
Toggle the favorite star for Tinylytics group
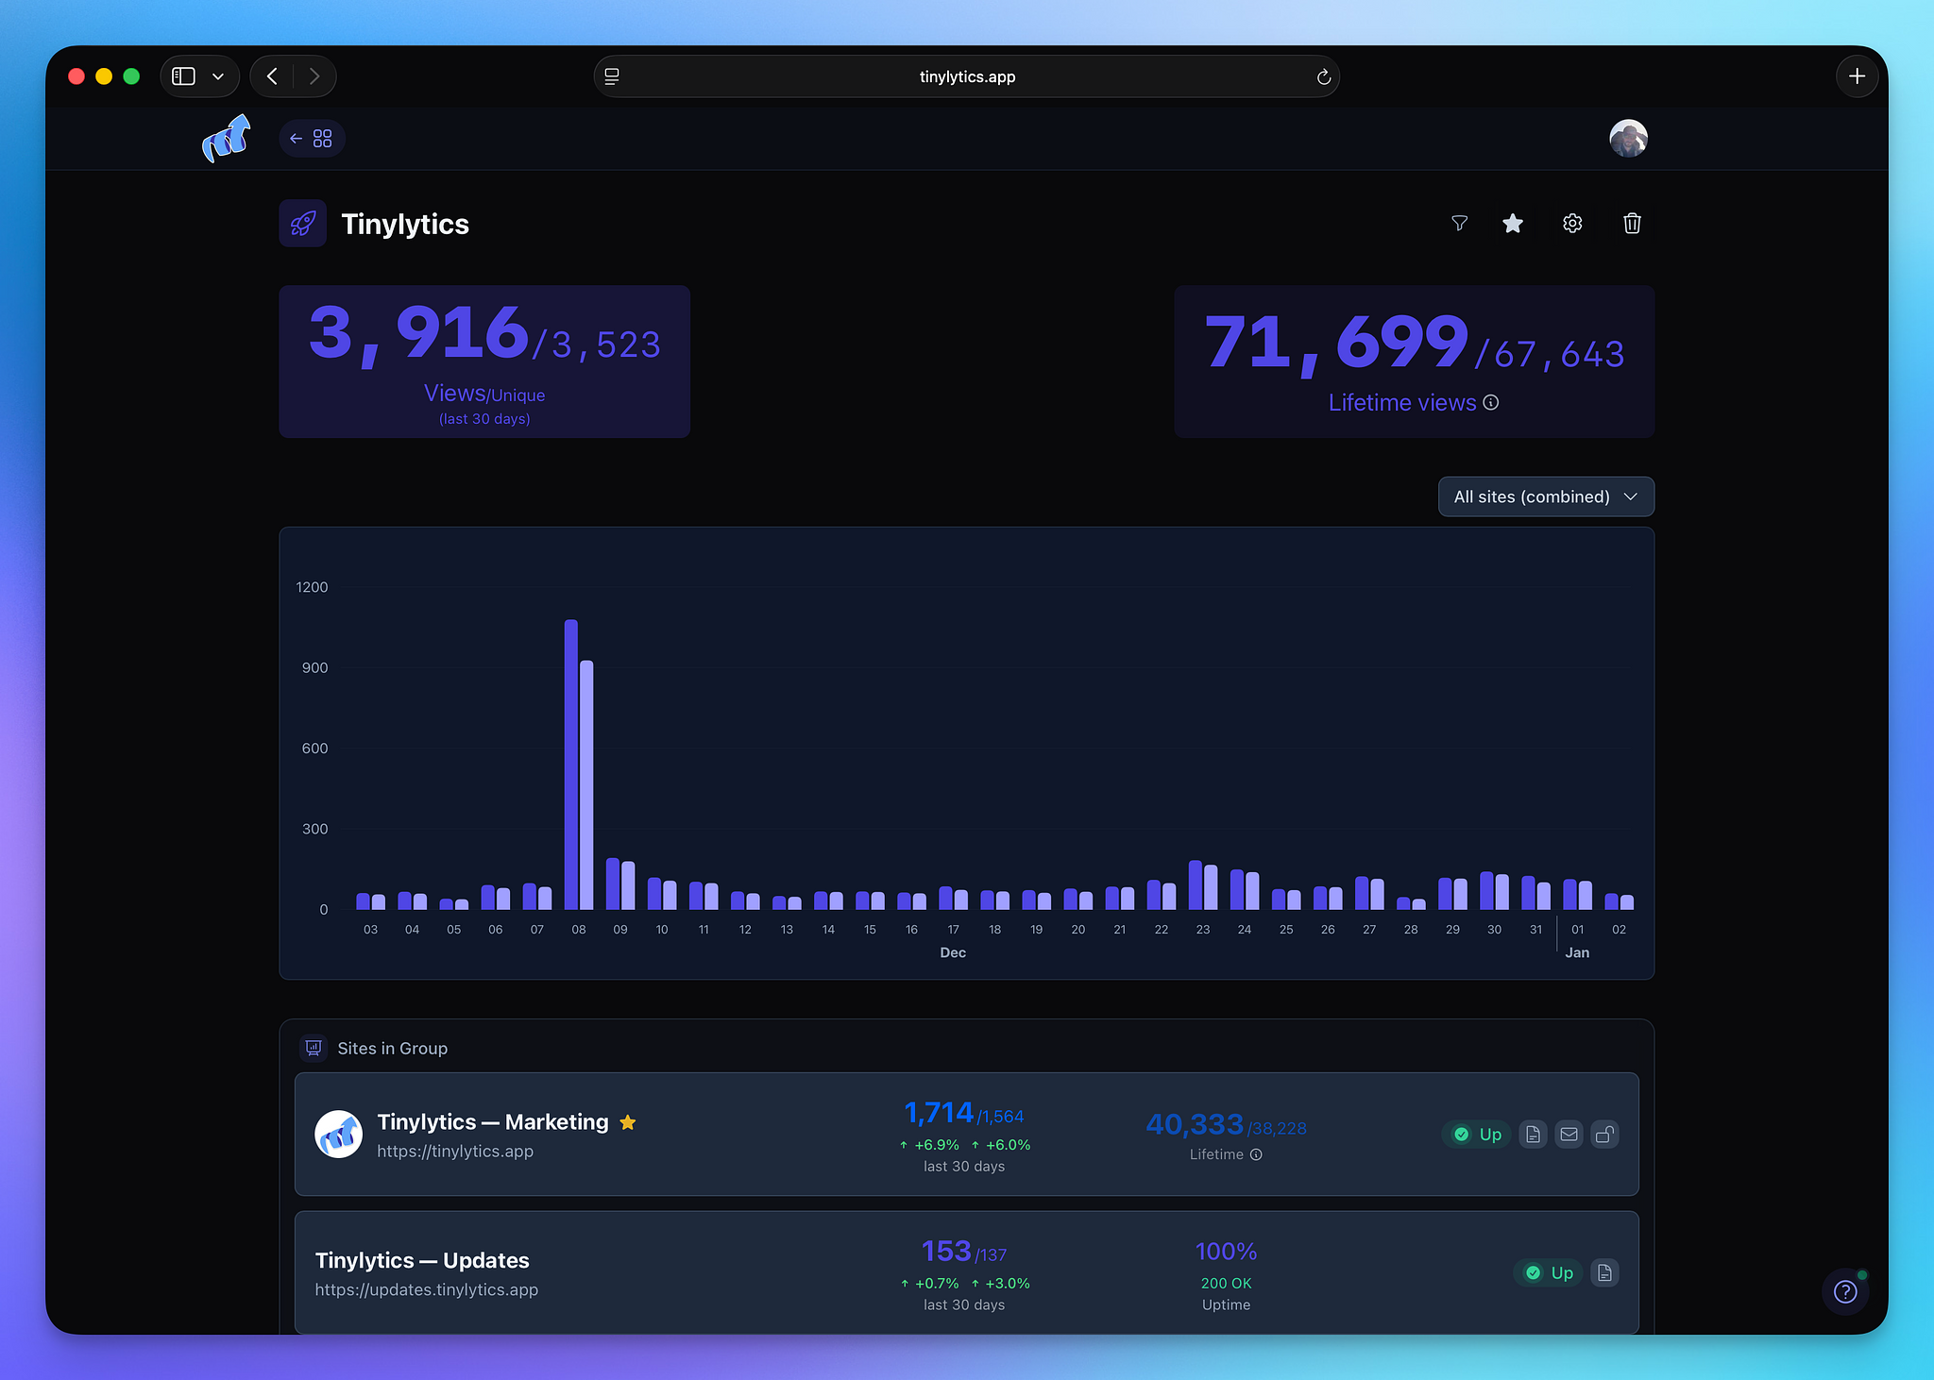click(x=1513, y=223)
